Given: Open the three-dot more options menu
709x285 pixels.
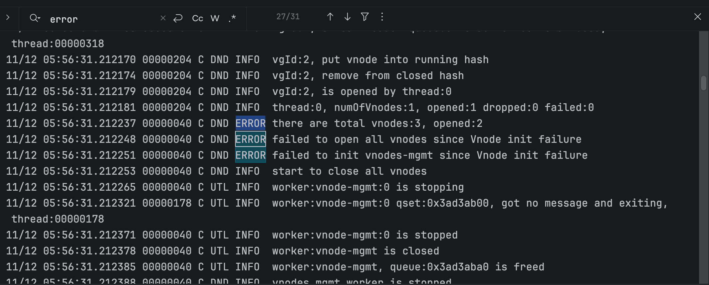Looking at the screenshot, I should 382,17.
